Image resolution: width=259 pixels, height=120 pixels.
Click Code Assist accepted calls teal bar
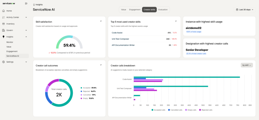pos(187,77)
